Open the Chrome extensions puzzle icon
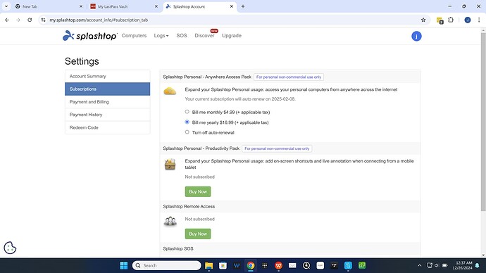 (451, 20)
